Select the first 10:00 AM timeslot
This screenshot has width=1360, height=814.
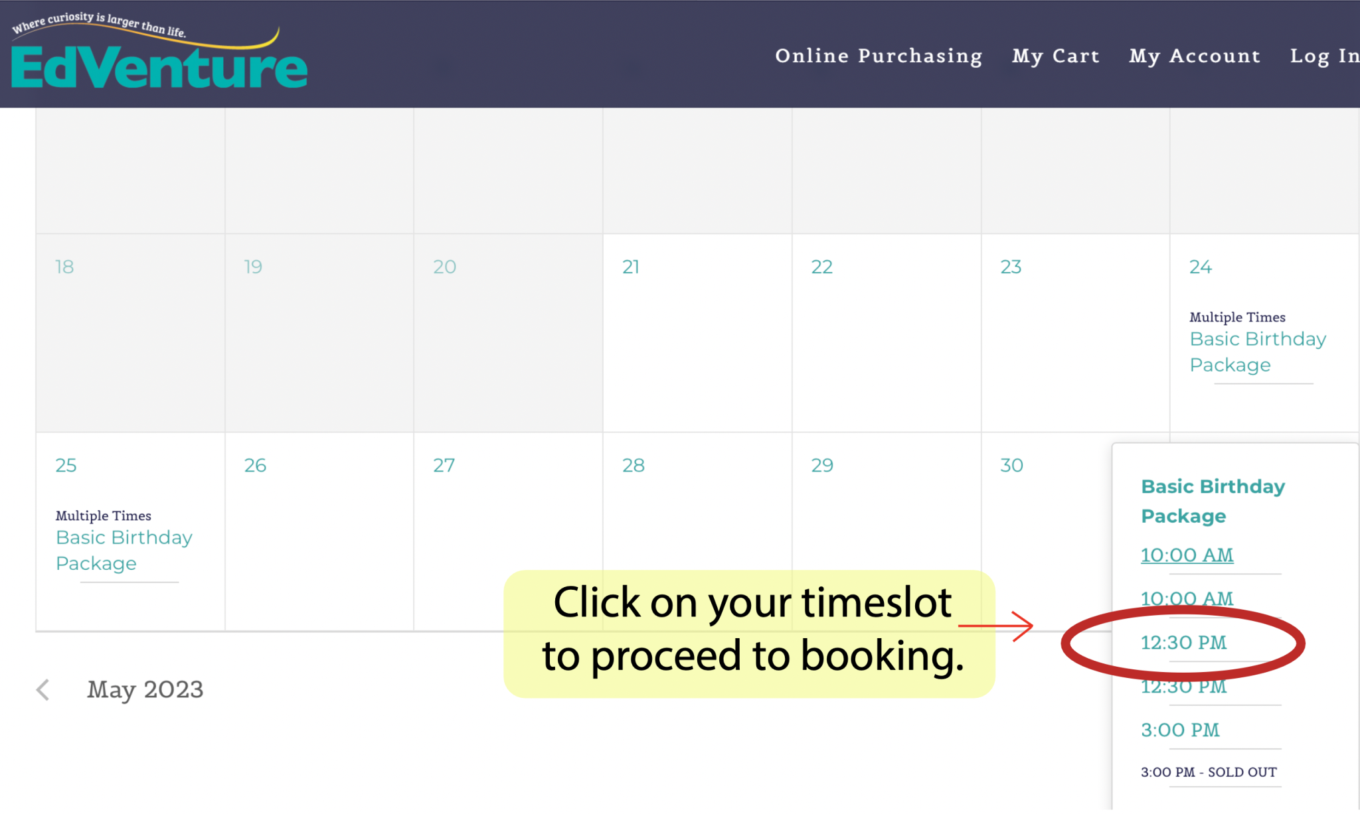click(x=1187, y=555)
